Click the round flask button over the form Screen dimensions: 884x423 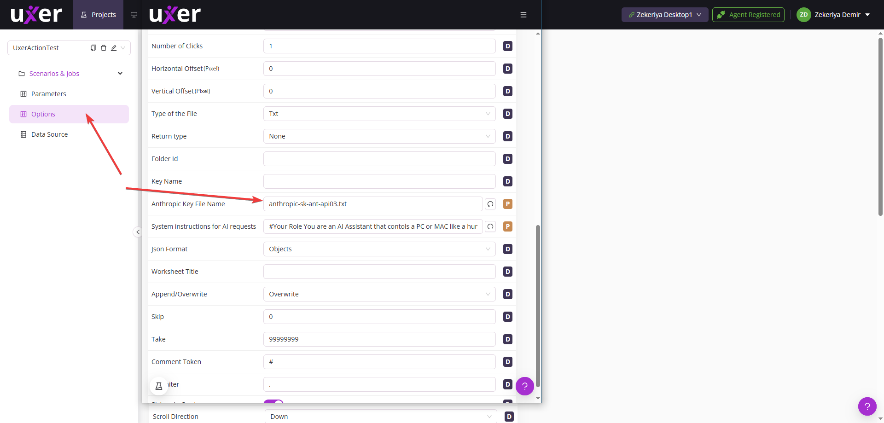[159, 386]
